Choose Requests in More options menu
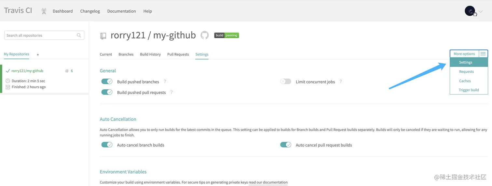The height and width of the screenshot is (186, 492). pos(469,71)
